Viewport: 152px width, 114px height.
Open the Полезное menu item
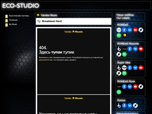(x=13, y=20)
